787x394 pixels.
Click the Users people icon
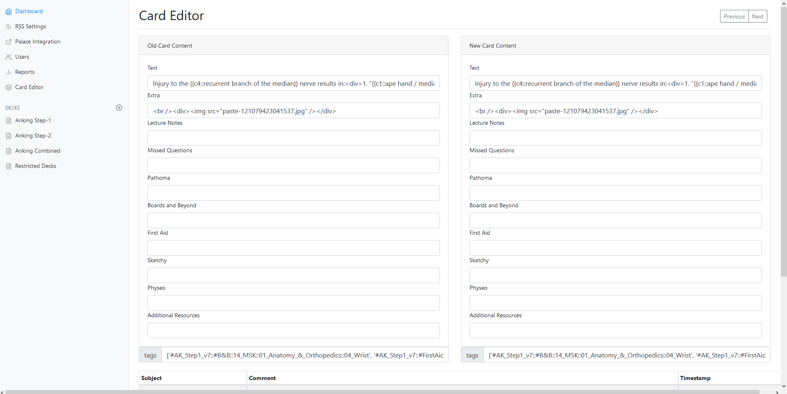(9, 57)
